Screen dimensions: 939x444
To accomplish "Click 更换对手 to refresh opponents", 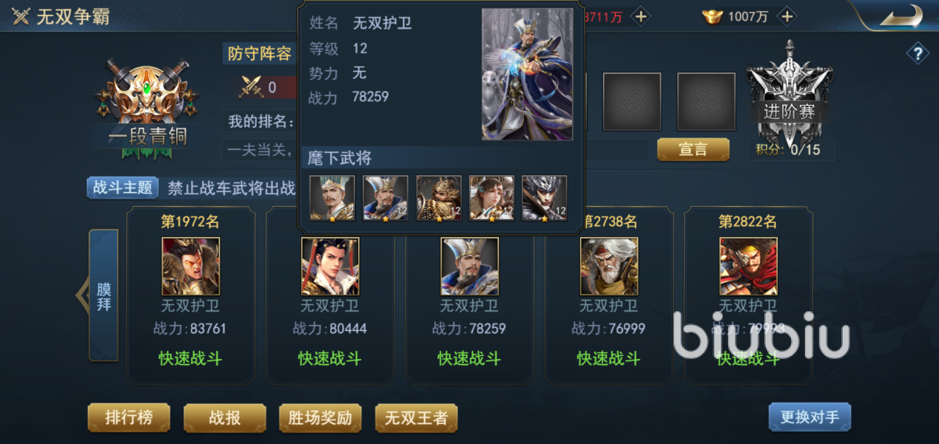I will pyautogui.click(x=810, y=417).
